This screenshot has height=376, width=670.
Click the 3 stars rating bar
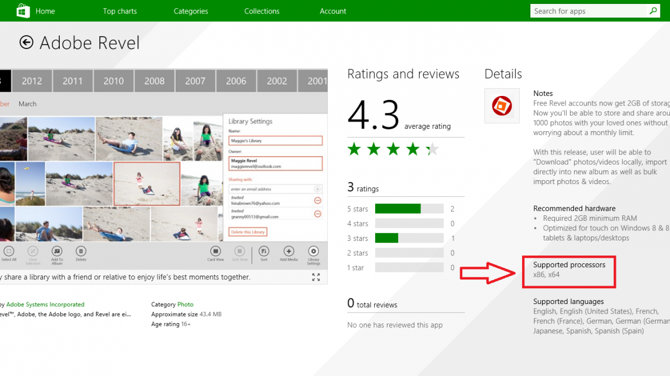tap(409, 238)
